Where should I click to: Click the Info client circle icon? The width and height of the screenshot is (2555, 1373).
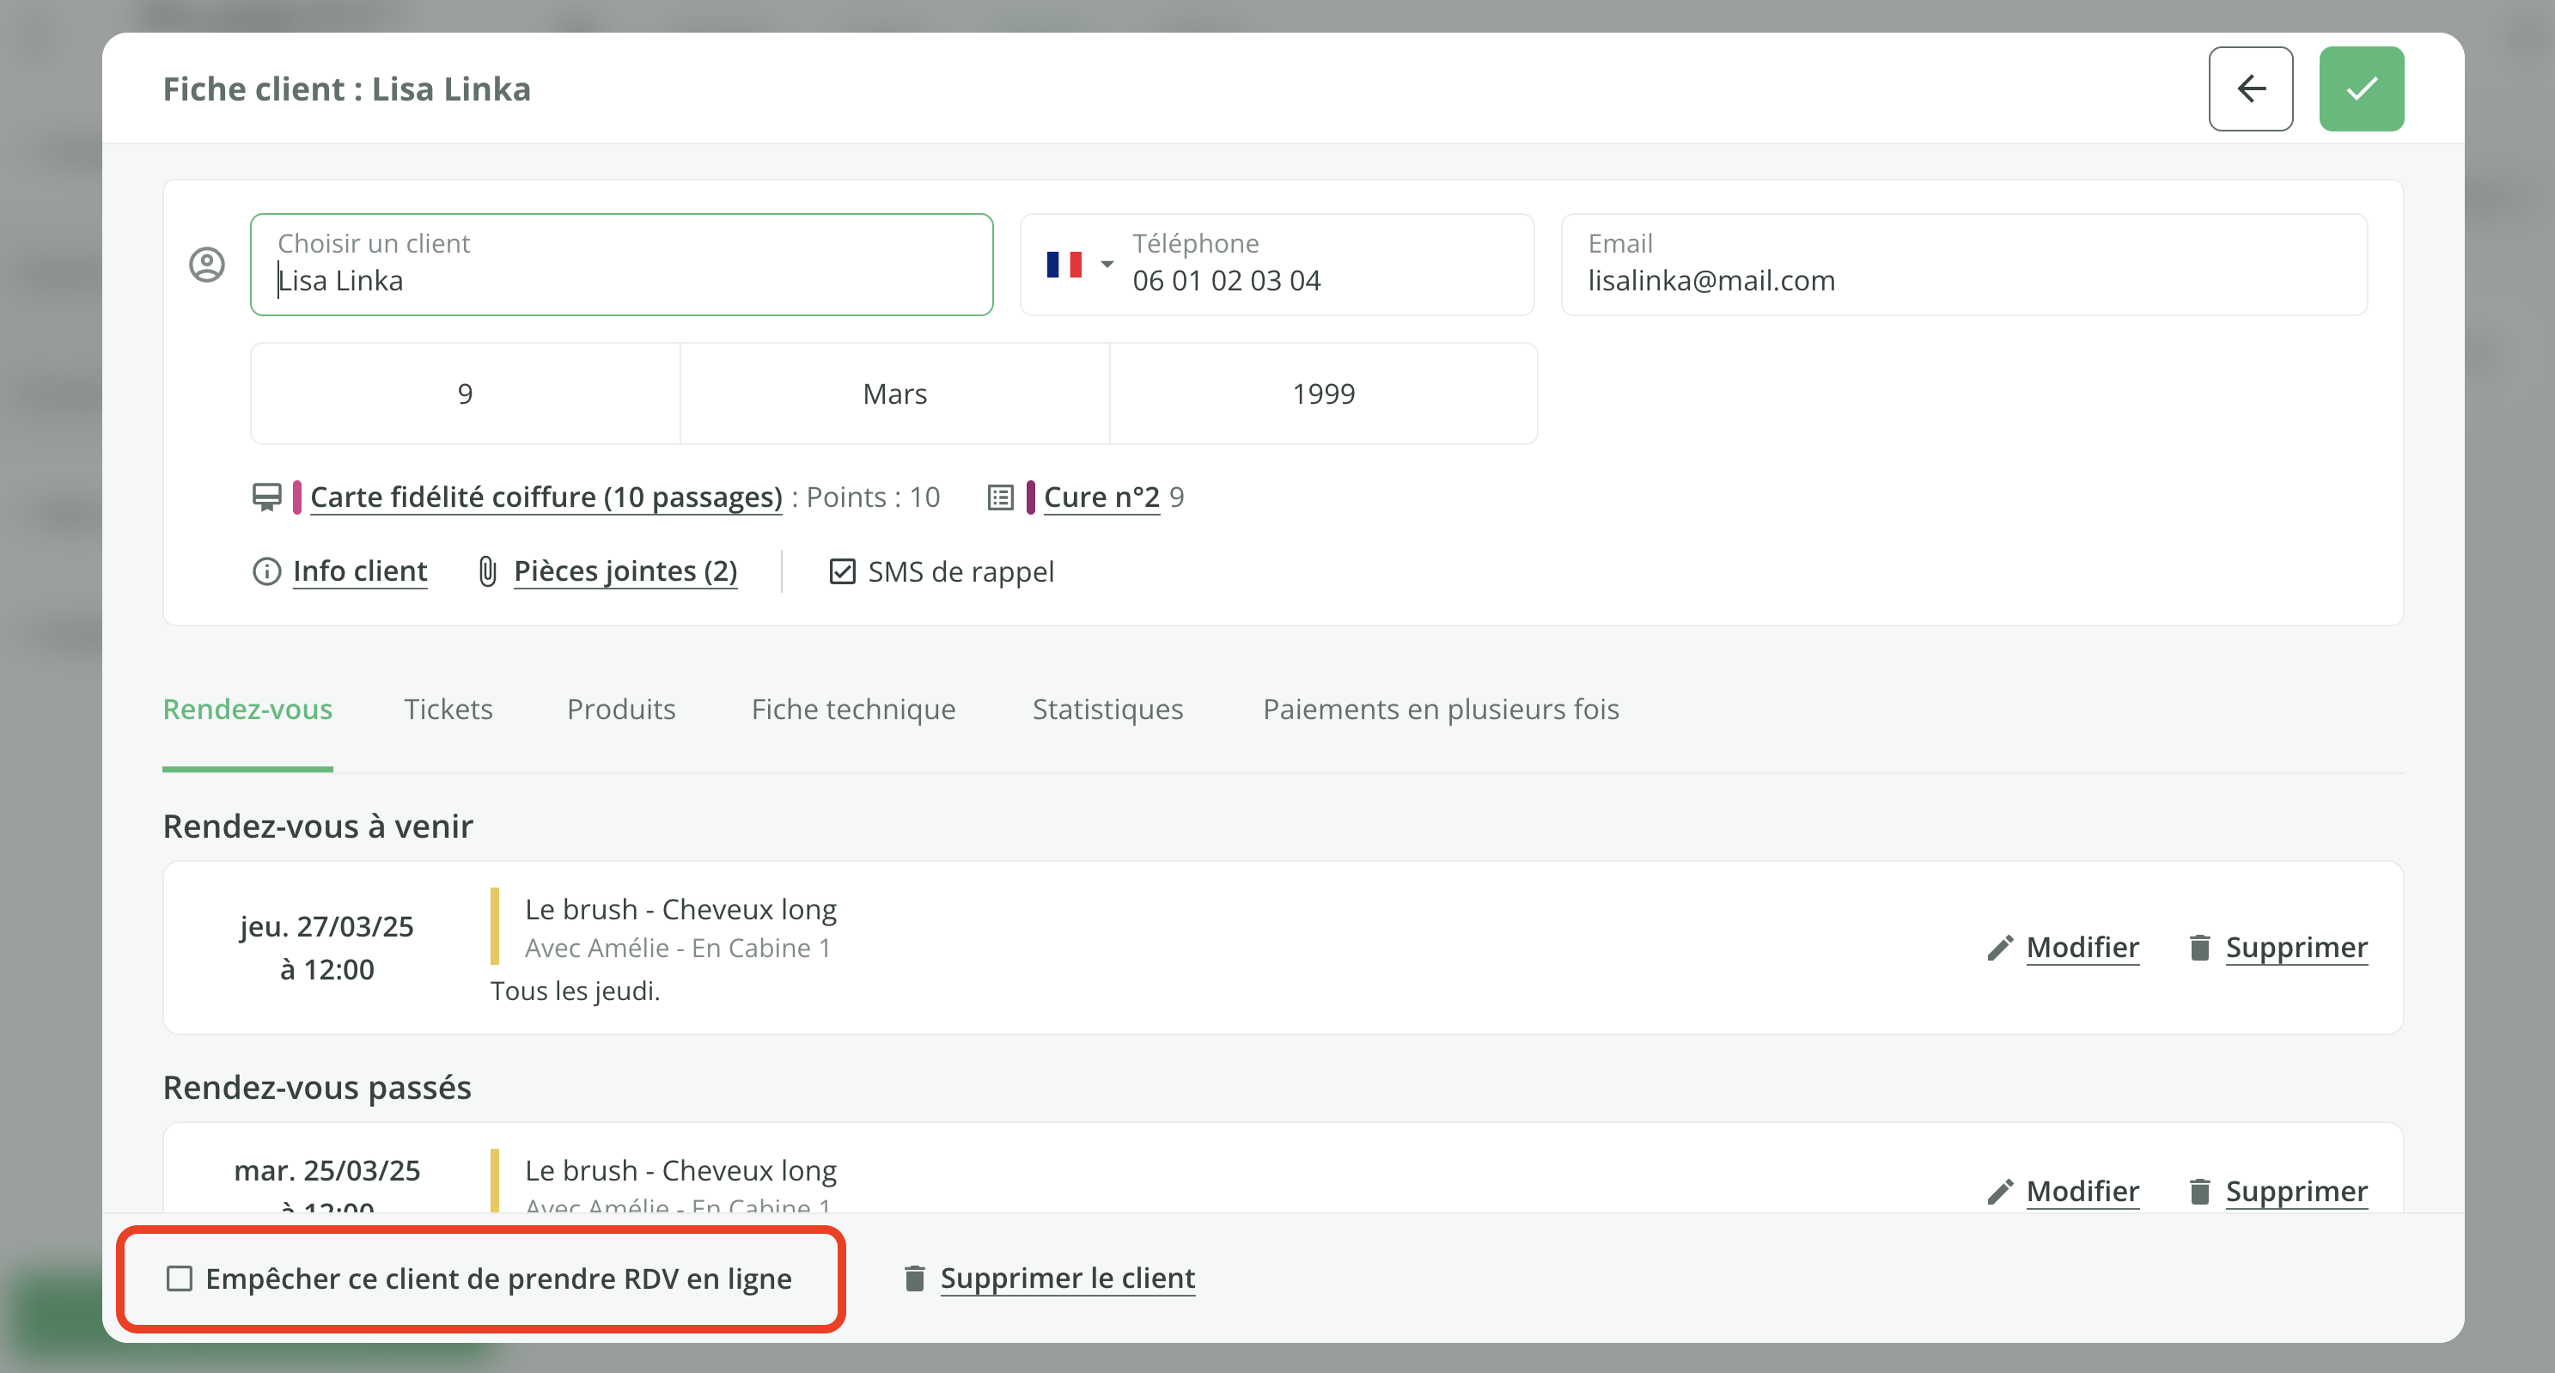point(265,571)
